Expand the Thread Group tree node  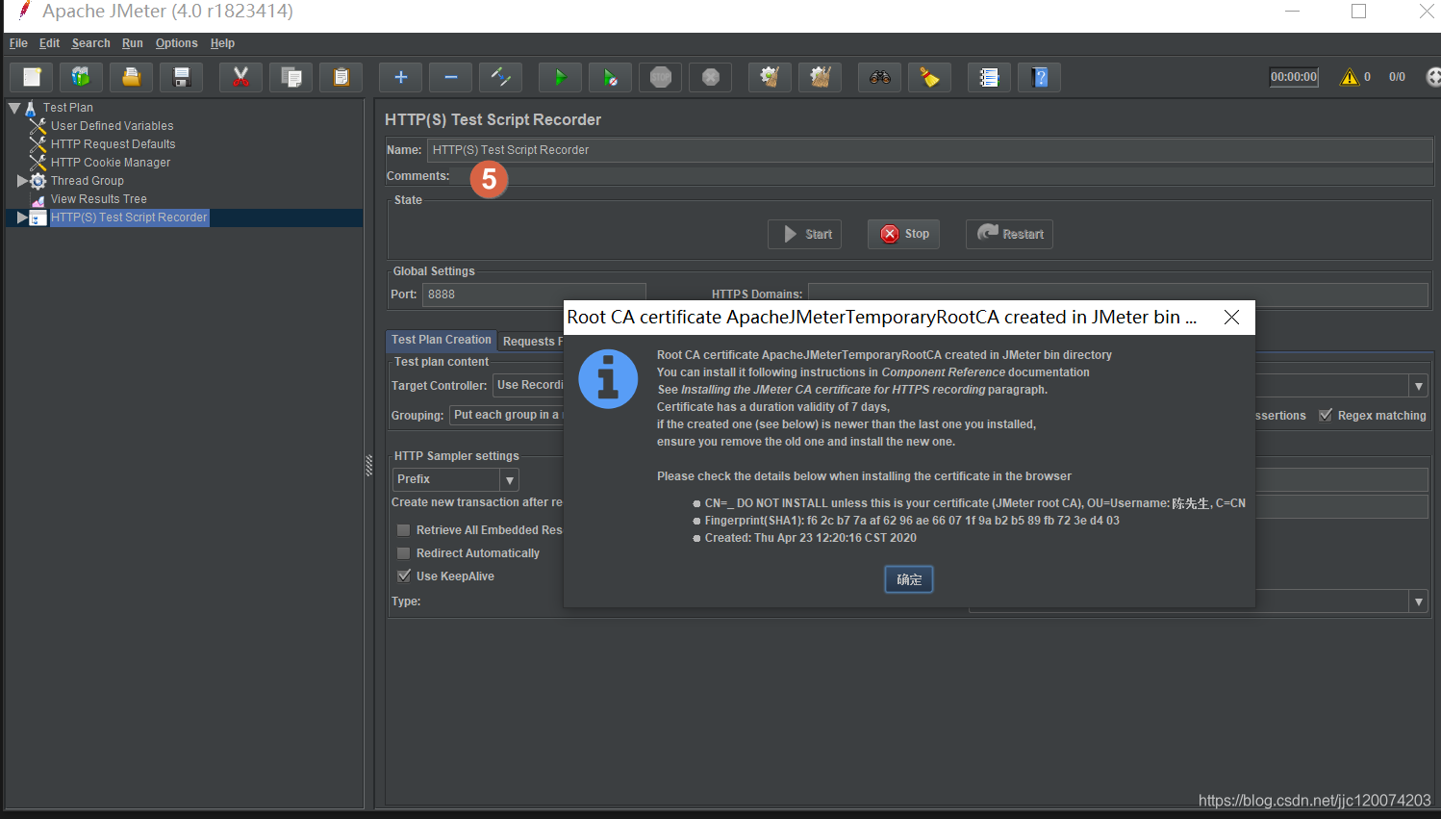point(22,181)
